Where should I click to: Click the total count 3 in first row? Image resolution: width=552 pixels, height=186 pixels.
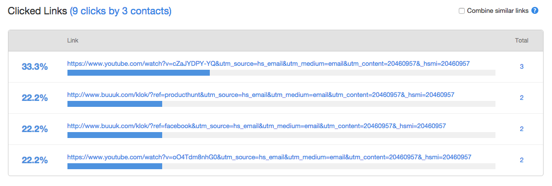(522, 67)
